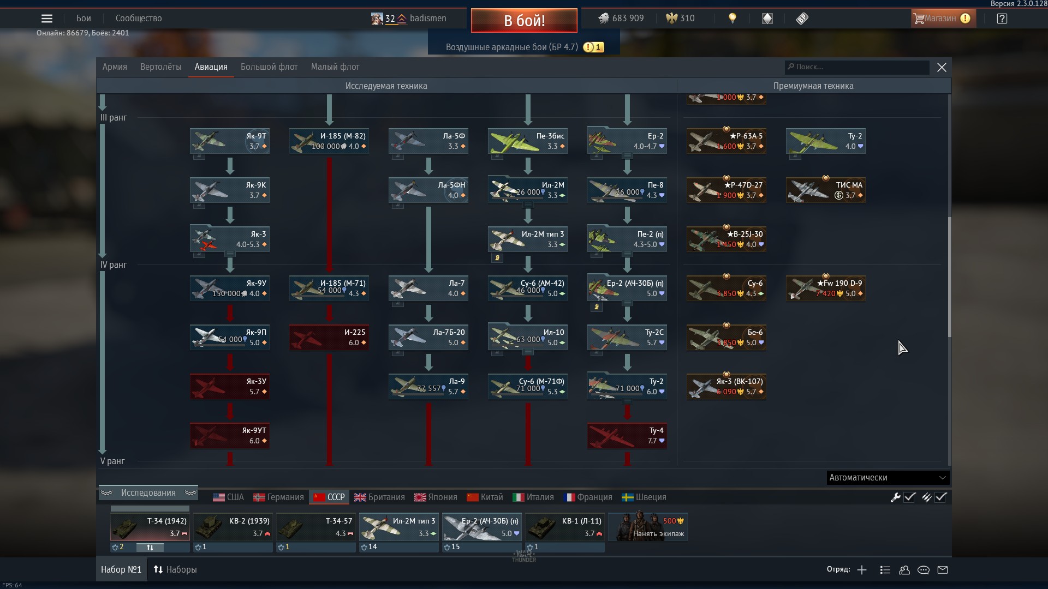1048x589 pixels.
Task: Click the tech tree vertical scrollbar
Action: pos(949,277)
